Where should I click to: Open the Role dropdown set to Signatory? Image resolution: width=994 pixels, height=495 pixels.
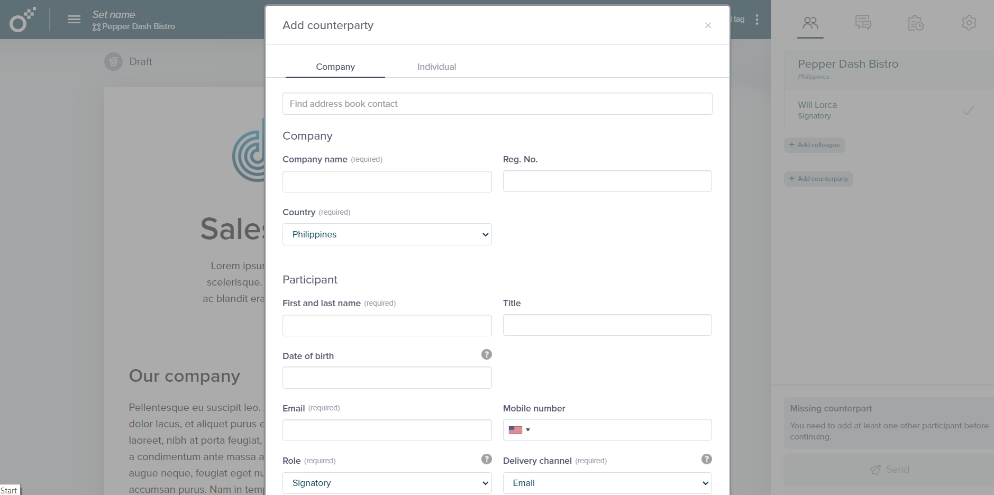(387, 483)
